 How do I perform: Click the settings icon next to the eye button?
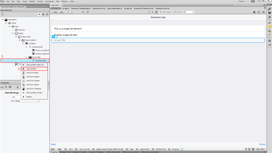(44, 14)
